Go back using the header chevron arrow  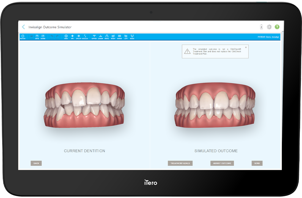23,27
